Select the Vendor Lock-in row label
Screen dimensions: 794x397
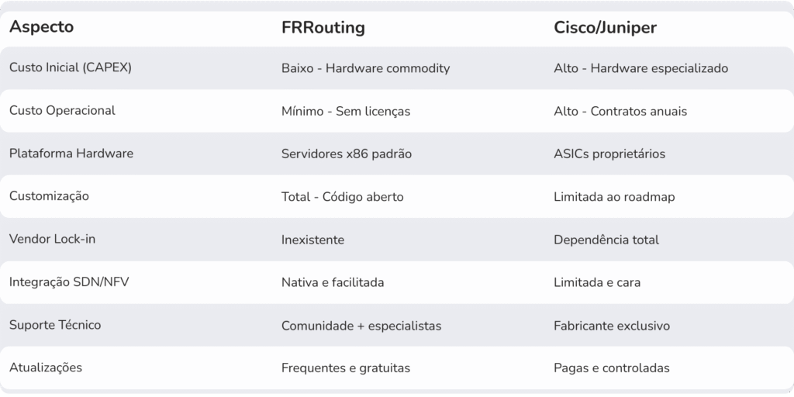point(53,239)
